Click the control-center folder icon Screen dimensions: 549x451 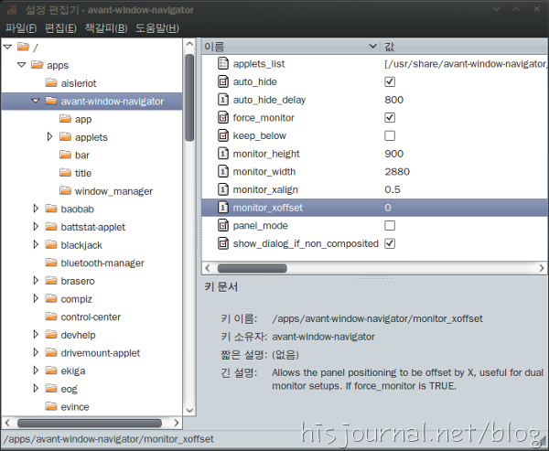51,317
